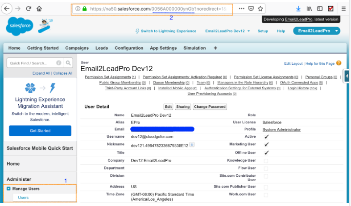Toggle the Work.com User checkbox
351x206 pixels.
click(266, 195)
